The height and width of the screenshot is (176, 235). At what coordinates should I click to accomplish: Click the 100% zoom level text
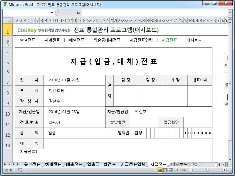coord(181,170)
